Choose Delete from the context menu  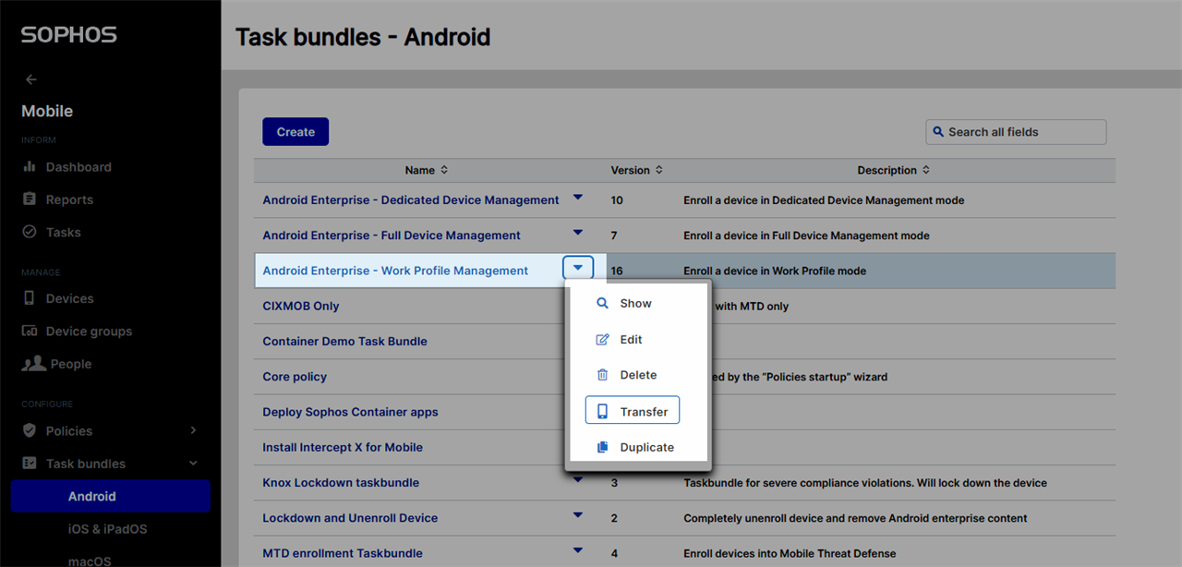pos(638,375)
